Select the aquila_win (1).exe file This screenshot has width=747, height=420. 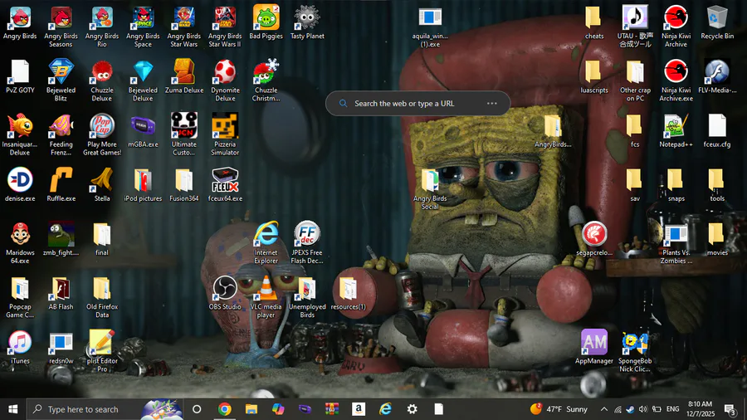coord(430,27)
